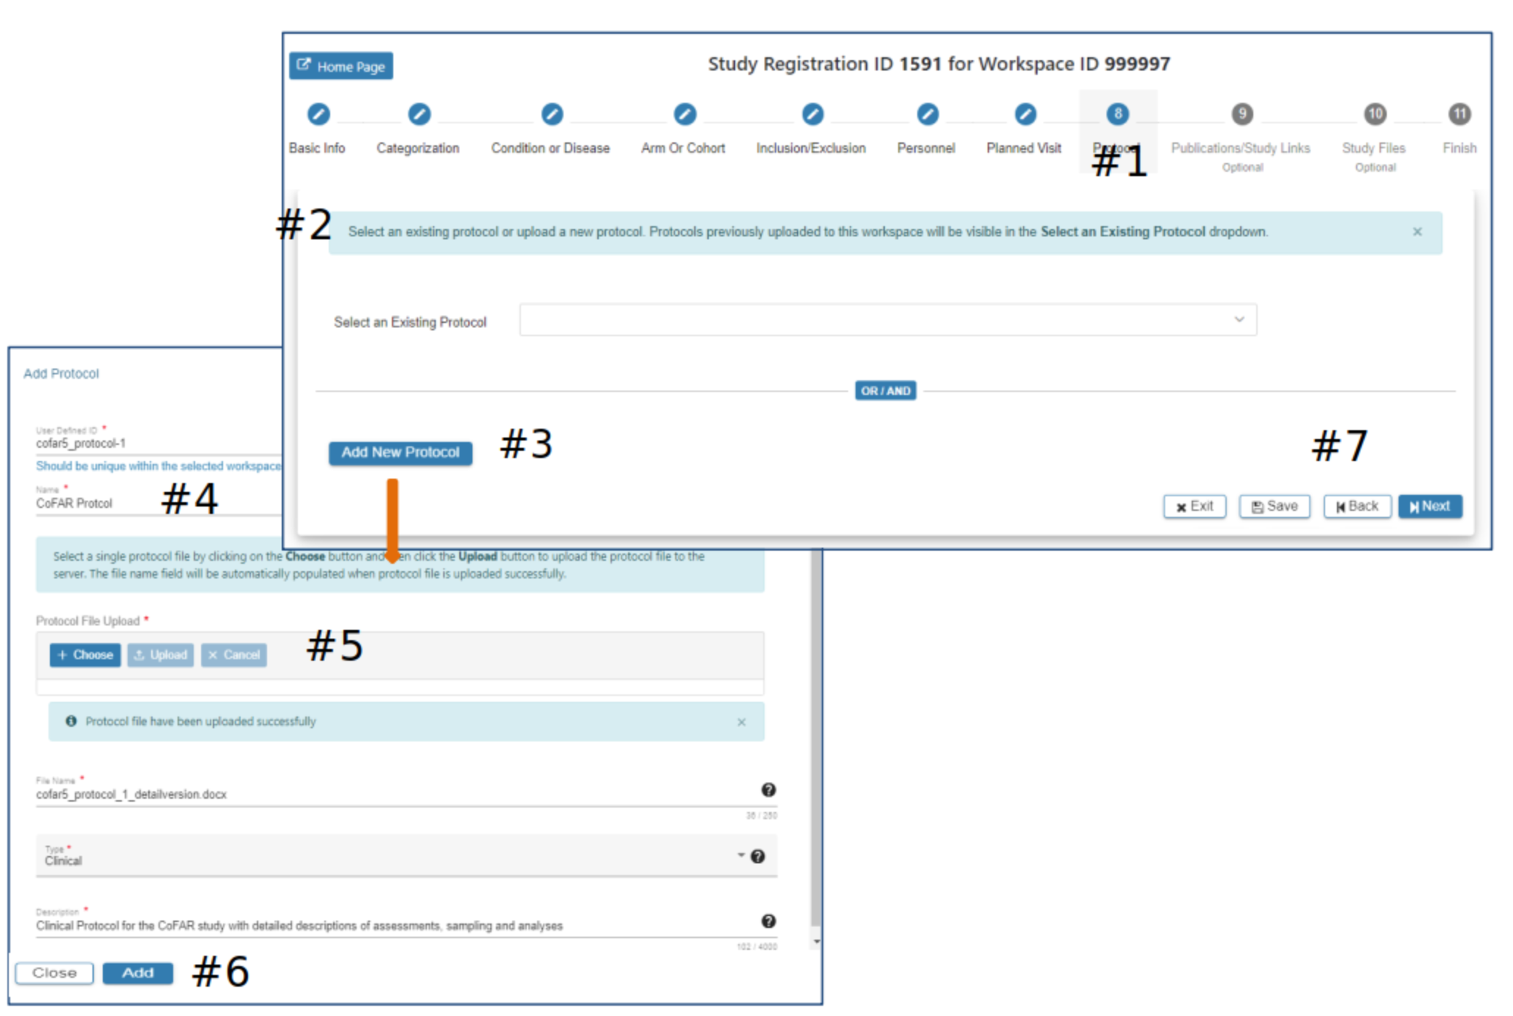Viewport: 1513px width, 1016px height.
Task: Go to step 10 Study Files icon
Action: point(1374,114)
